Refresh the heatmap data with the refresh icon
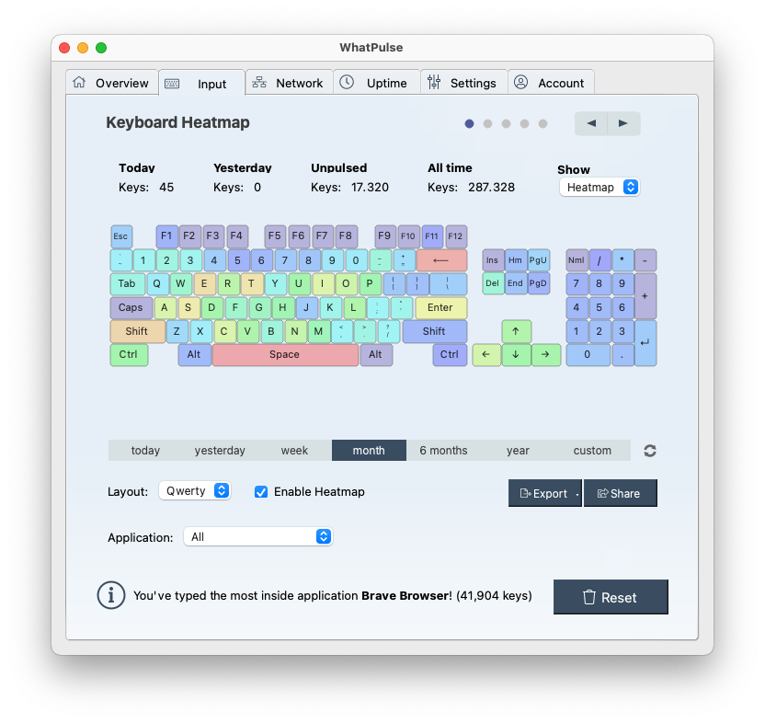The width and height of the screenshot is (765, 723). pyautogui.click(x=650, y=451)
